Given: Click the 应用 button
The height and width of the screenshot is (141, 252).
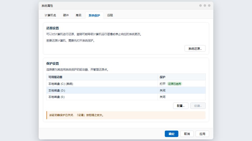Looking at the screenshot, I should pos(202,134).
